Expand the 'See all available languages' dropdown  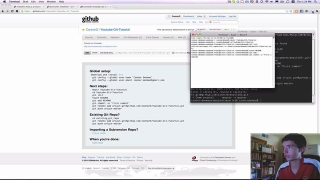point(161,168)
